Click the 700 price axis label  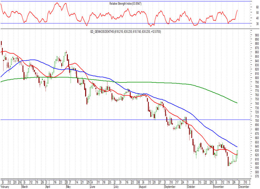point(257,121)
